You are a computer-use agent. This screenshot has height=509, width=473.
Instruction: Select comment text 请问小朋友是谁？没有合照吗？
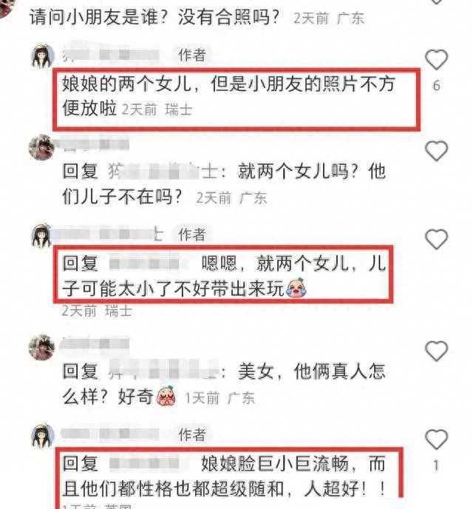coord(154,17)
